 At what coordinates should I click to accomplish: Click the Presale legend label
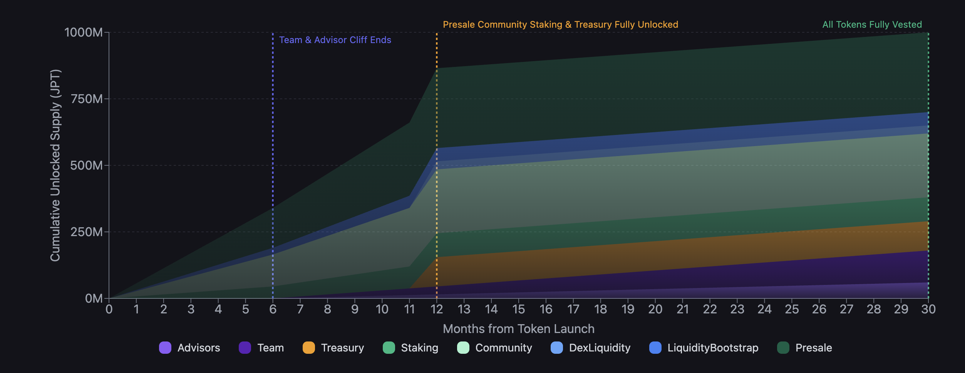(813, 348)
